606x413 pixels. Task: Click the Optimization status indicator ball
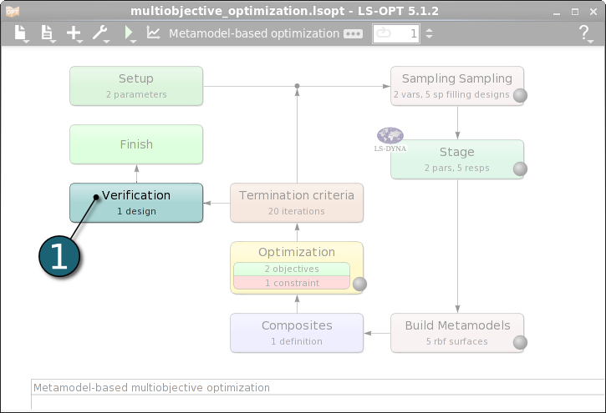click(359, 285)
